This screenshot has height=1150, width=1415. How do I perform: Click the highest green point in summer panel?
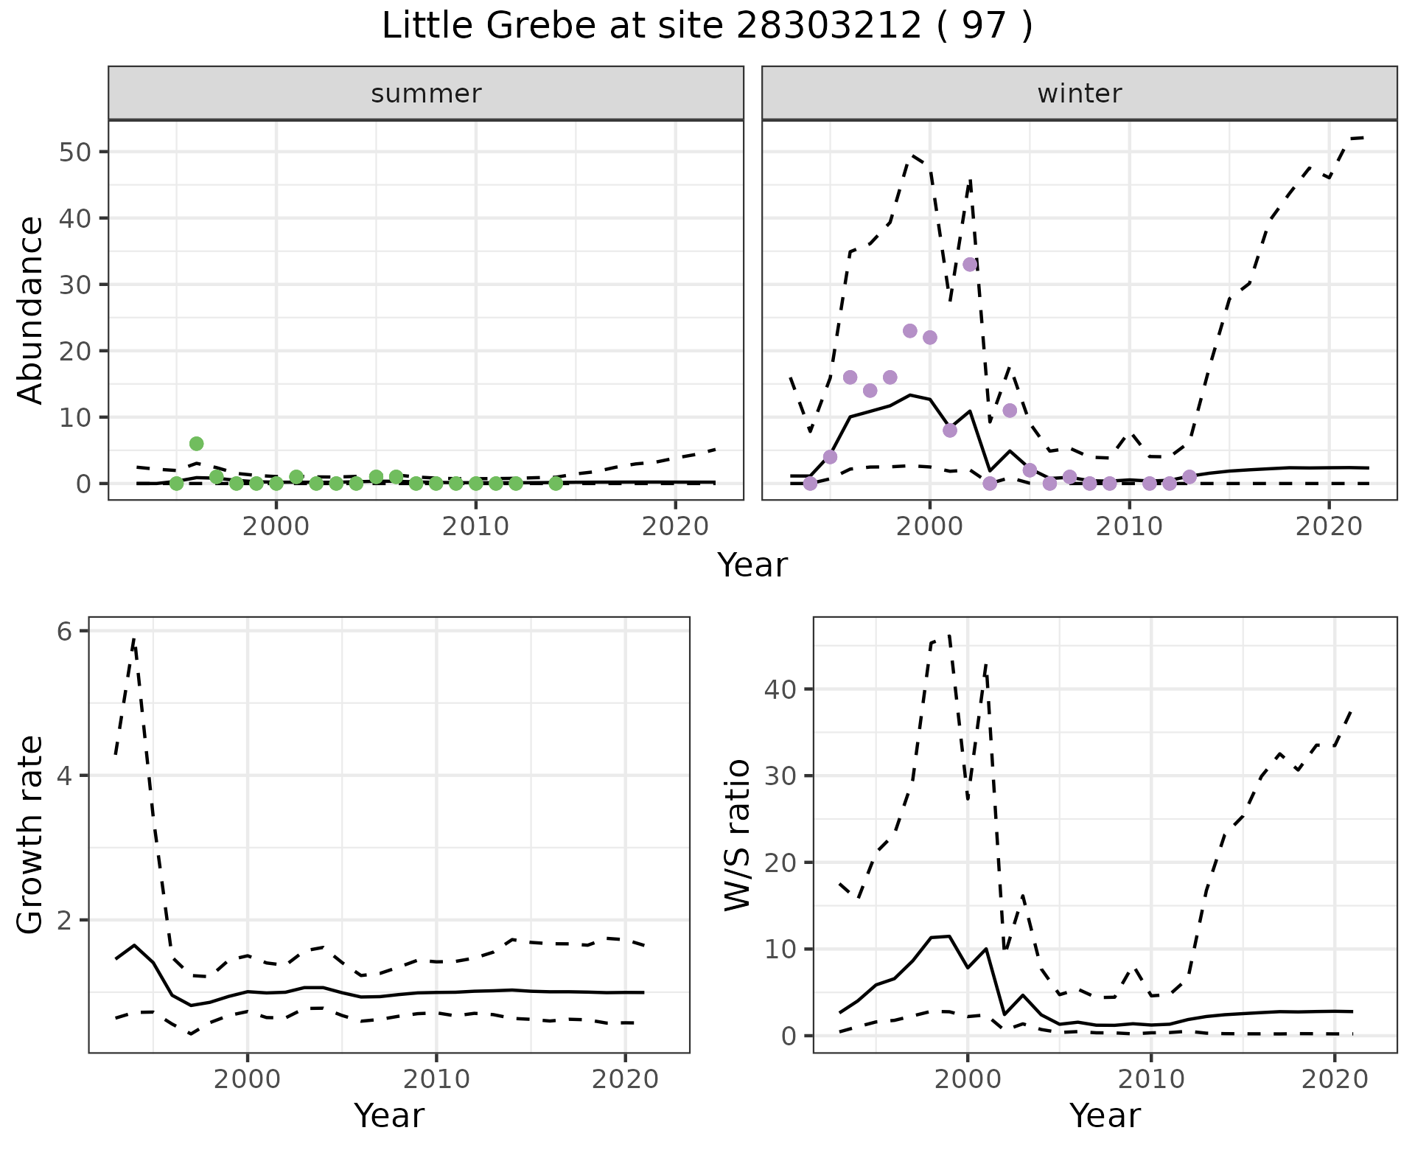(196, 444)
